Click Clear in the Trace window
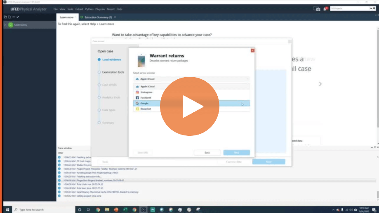The image size is (379, 213). (x=60, y=153)
